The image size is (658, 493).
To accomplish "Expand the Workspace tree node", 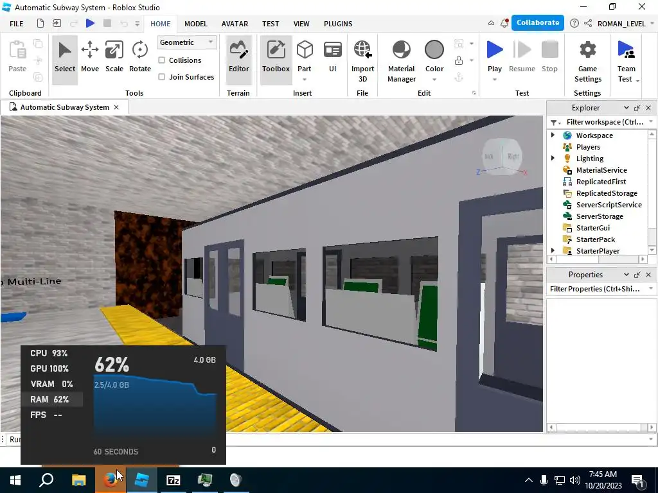I will 553,135.
